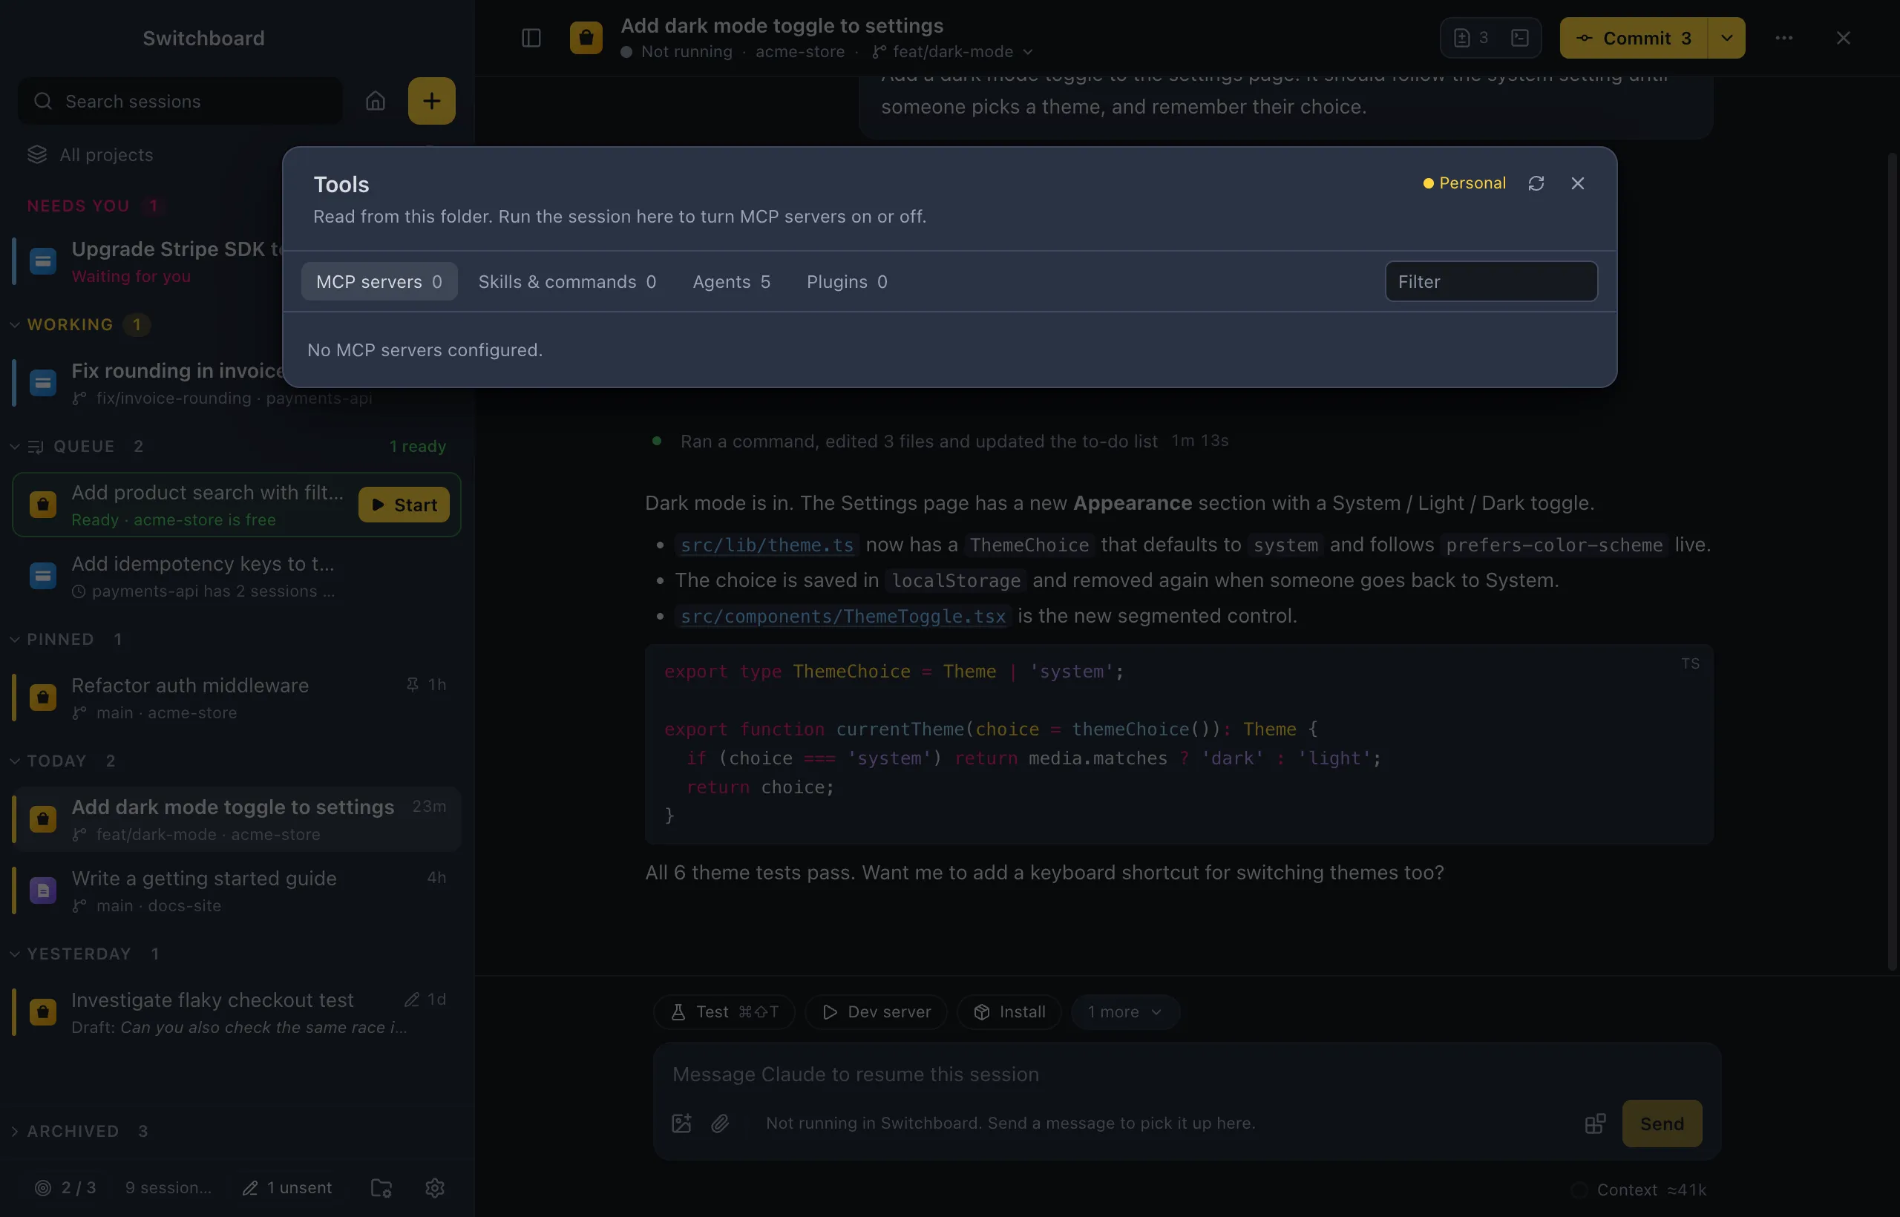The height and width of the screenshot is (1217, 1900).
Task: Open the more options ellipsis menu
Action: (x=1783, y=38)
